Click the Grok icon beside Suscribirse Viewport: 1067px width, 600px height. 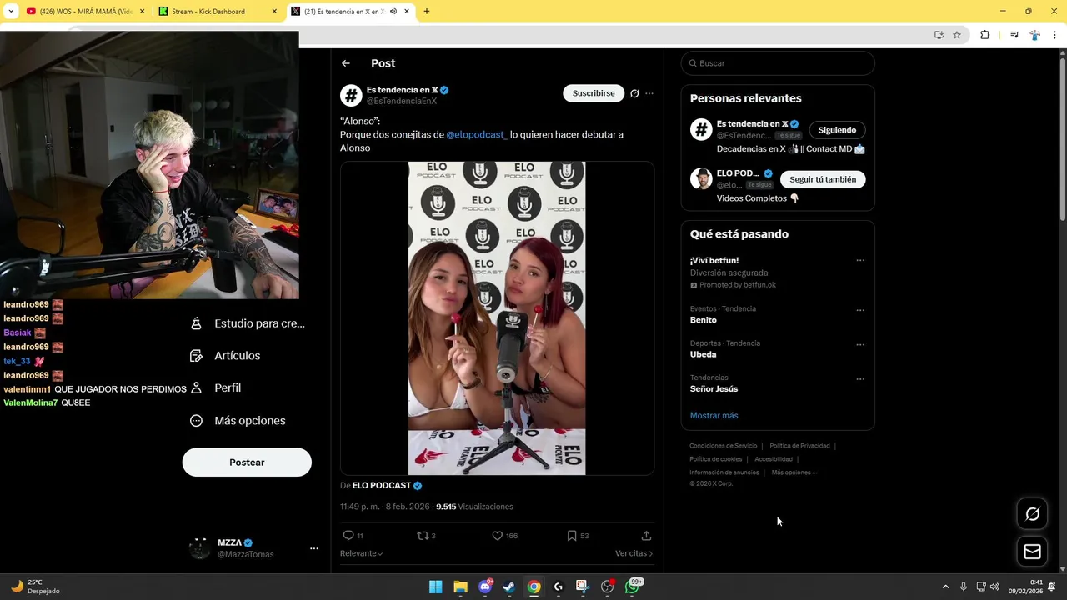[x=634, y=93]
